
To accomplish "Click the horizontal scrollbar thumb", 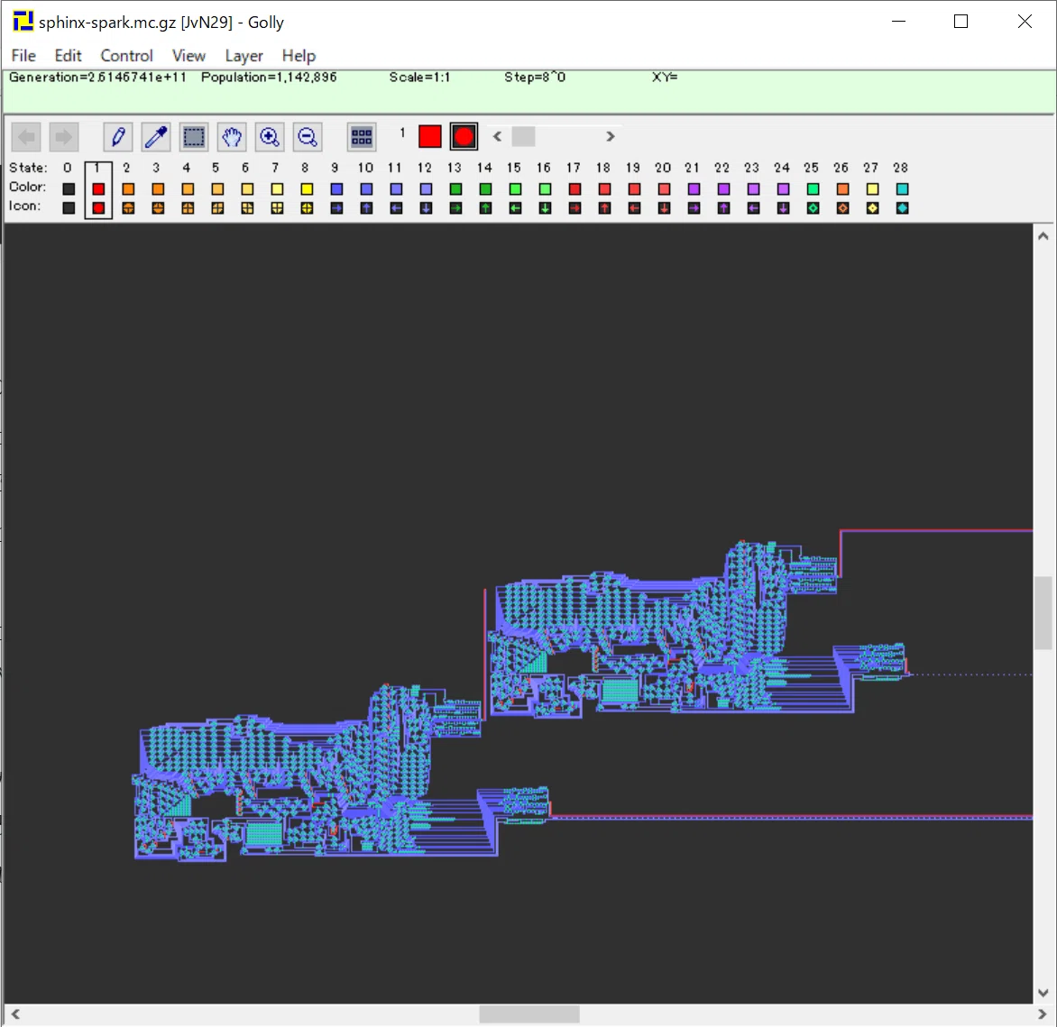I will click(x=529, y=1014).
